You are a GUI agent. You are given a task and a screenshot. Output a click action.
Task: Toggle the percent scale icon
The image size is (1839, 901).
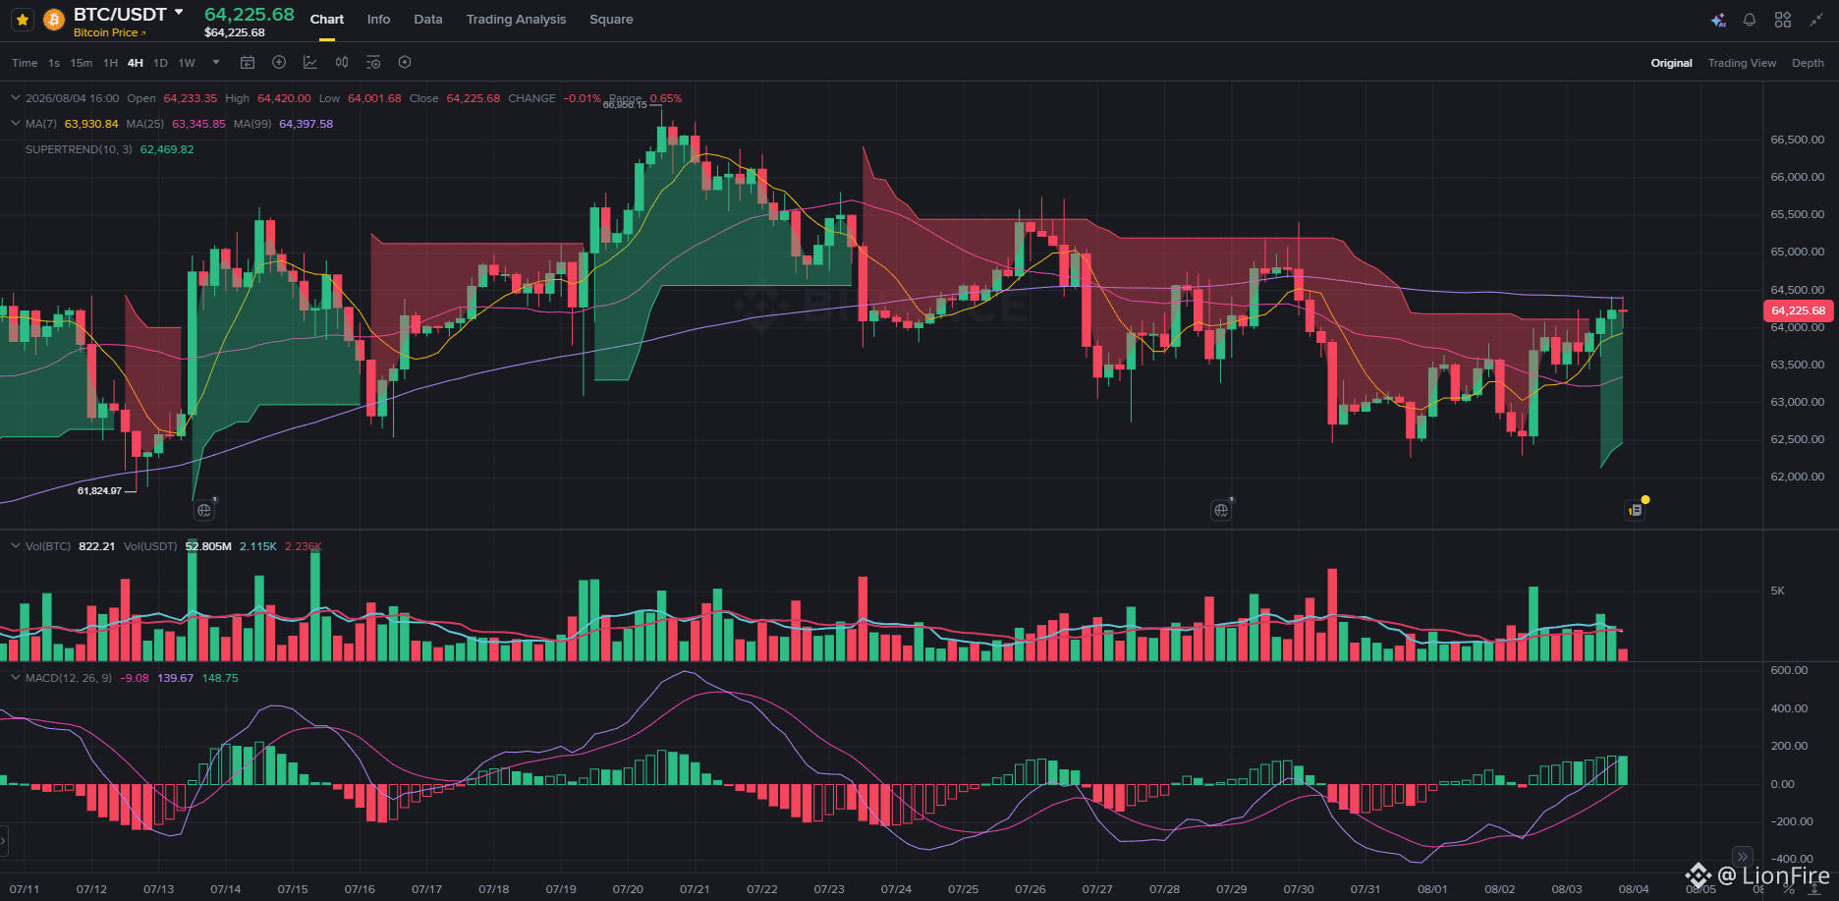[x=1789, y=889]
